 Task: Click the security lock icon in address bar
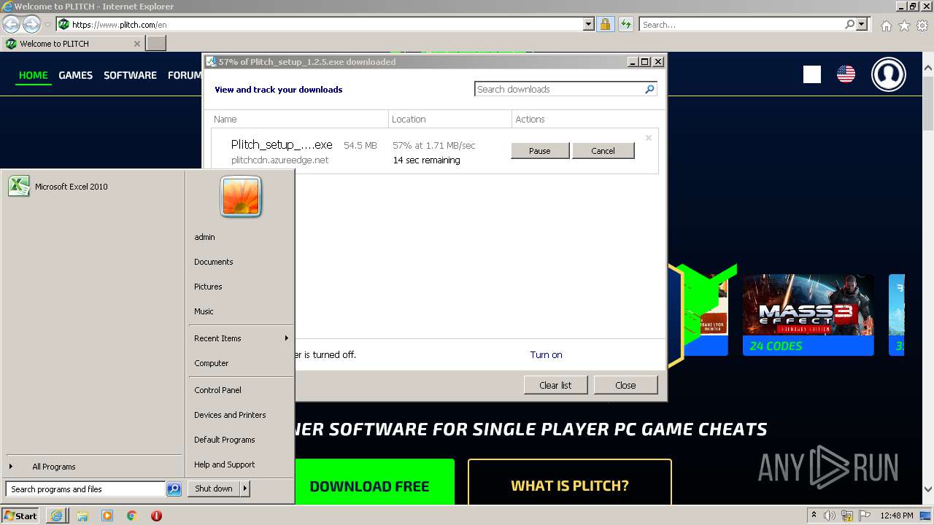click(605, 24)
